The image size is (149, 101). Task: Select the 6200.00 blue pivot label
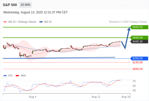[139, 58]
